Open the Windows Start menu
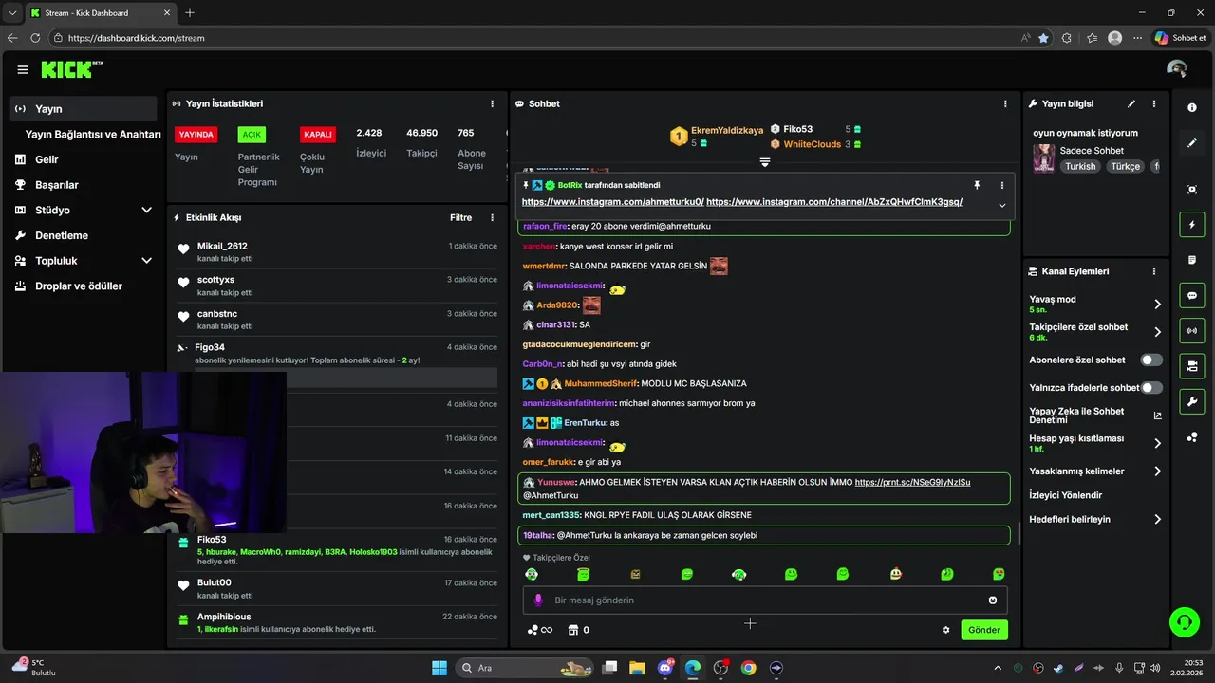 click(439, 668)
